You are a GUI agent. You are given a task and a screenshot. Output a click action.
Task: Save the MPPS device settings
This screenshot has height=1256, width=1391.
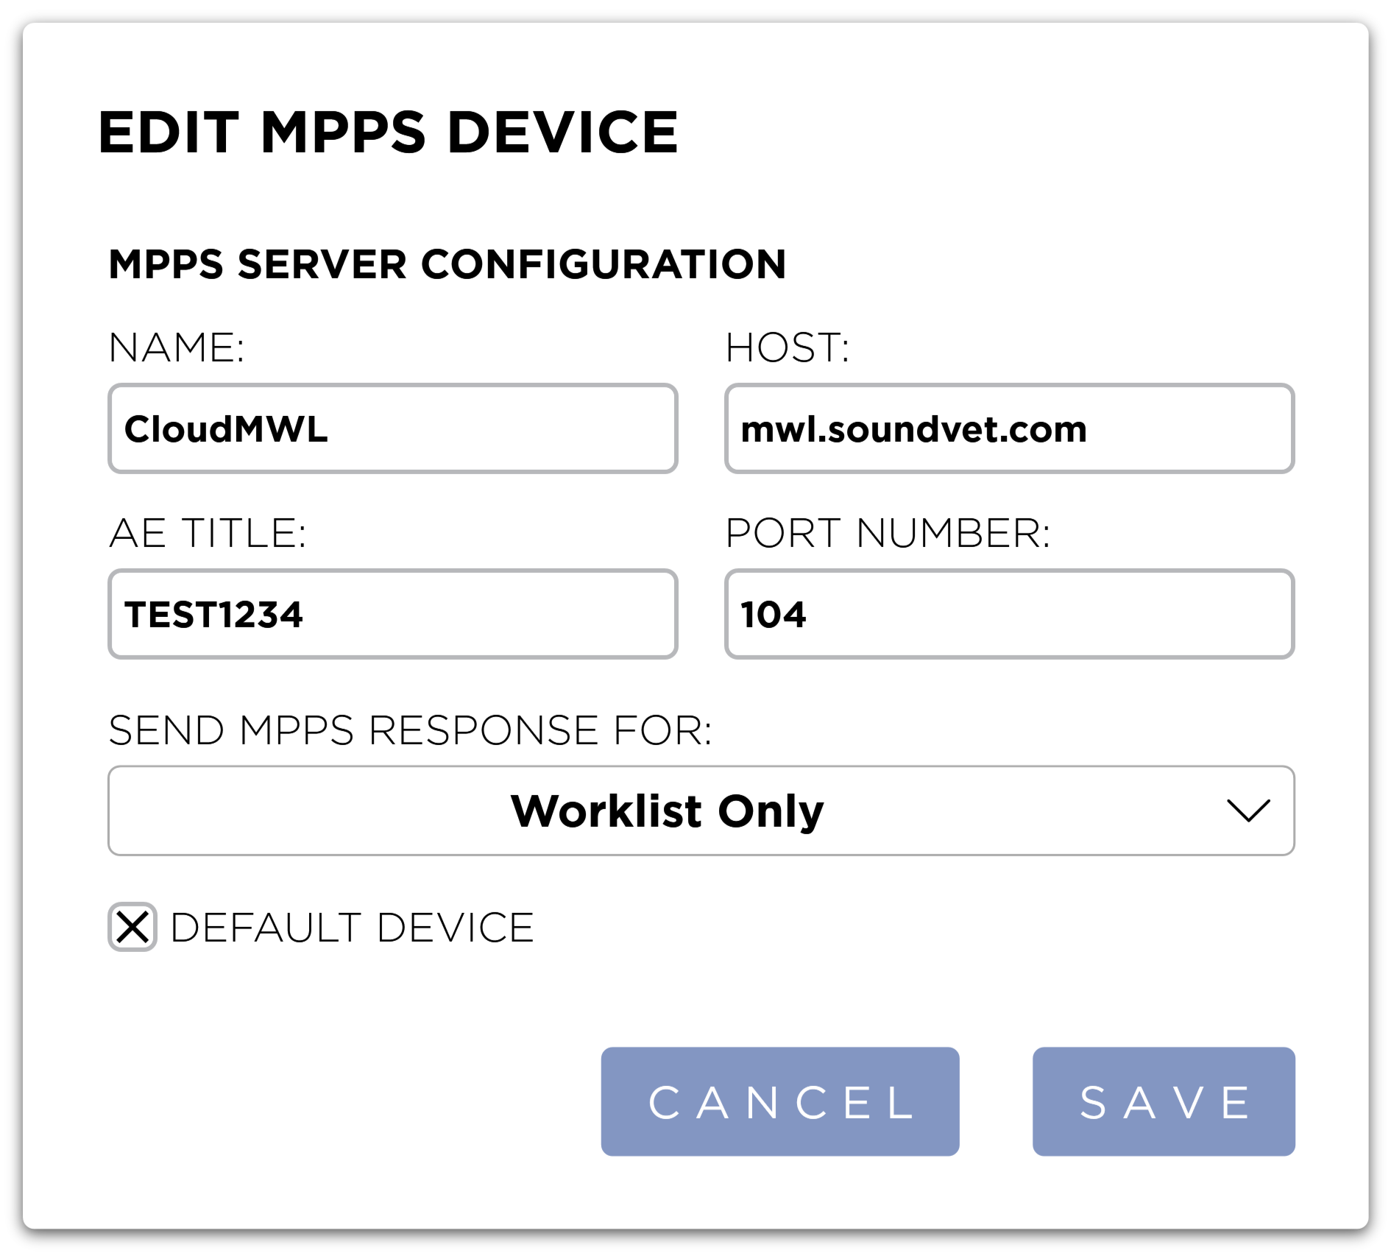pos(1163,1101)
